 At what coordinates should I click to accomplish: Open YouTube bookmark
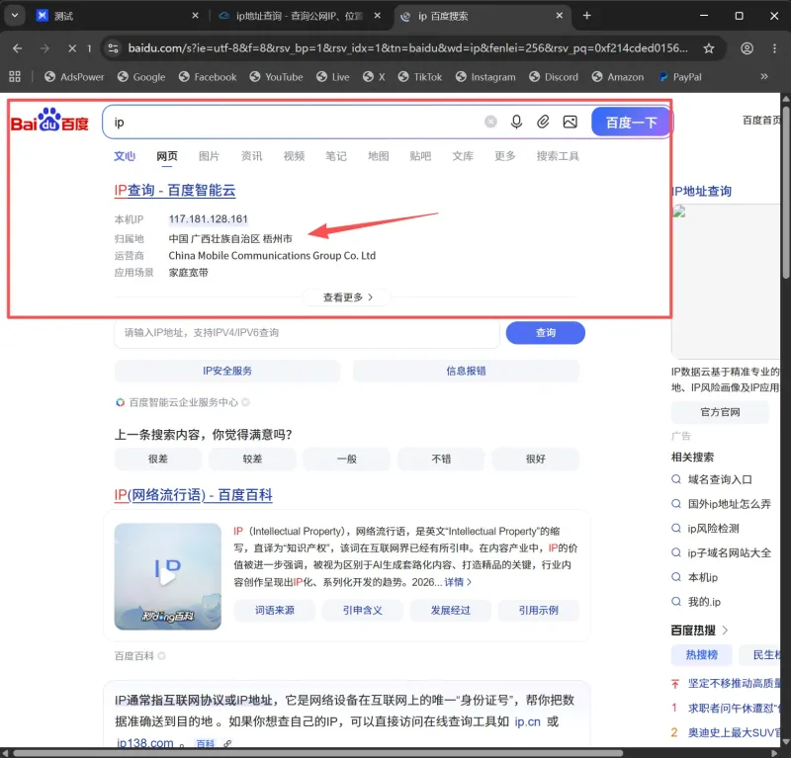[x=277, y=77]
